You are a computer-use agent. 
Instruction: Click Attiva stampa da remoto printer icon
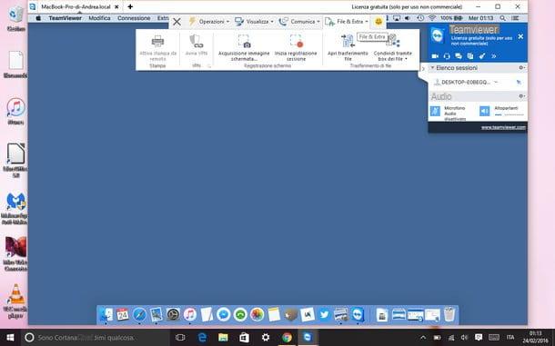point(158,42)
